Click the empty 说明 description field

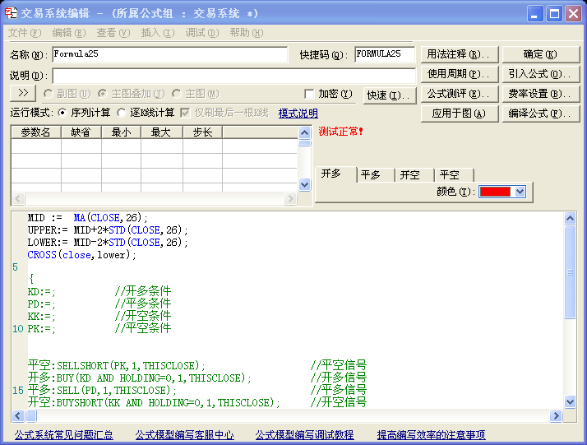coord(234,76)
